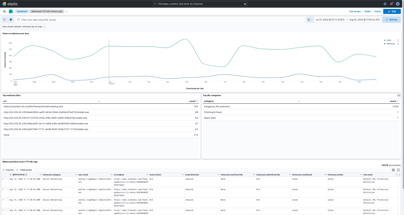Click the Edit button
This screenshot has height=215, width=404.
[392, 11]
